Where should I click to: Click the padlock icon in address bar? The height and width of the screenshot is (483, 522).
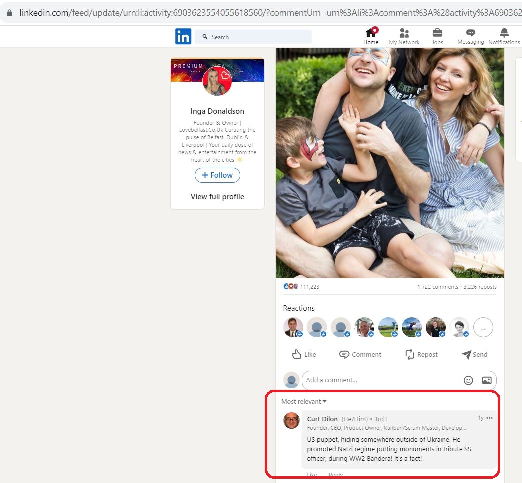[x=10, y=13]
